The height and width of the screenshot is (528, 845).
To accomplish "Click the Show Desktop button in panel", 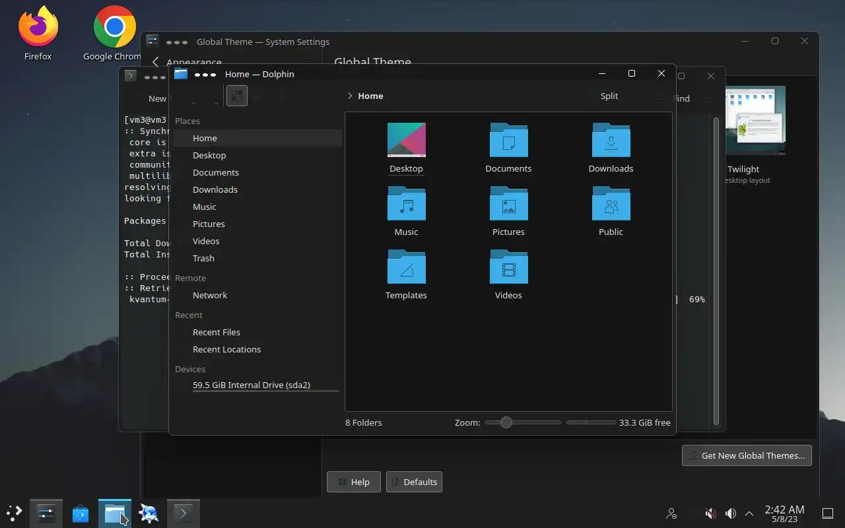I will coord(828,513).
